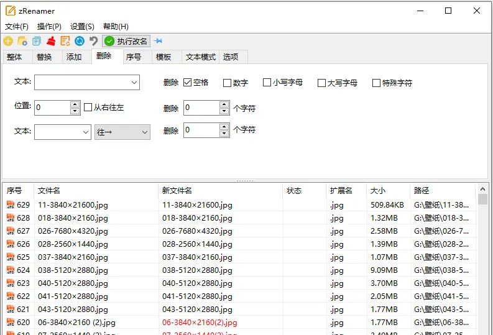This screenshot has height=335, width=493.
Task: Click the blue circular refresh icon
Action: coord(80,41)
